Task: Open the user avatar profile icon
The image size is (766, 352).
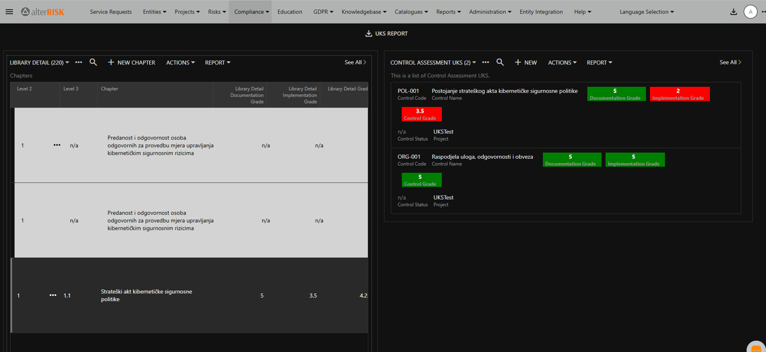Action: pos(750,12)
